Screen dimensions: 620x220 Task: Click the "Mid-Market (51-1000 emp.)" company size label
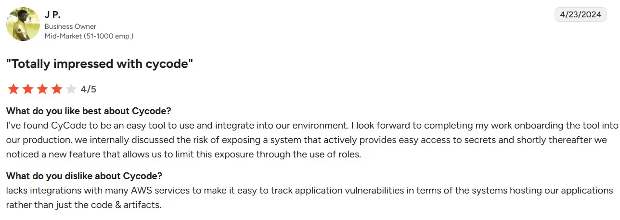point(89,36)
